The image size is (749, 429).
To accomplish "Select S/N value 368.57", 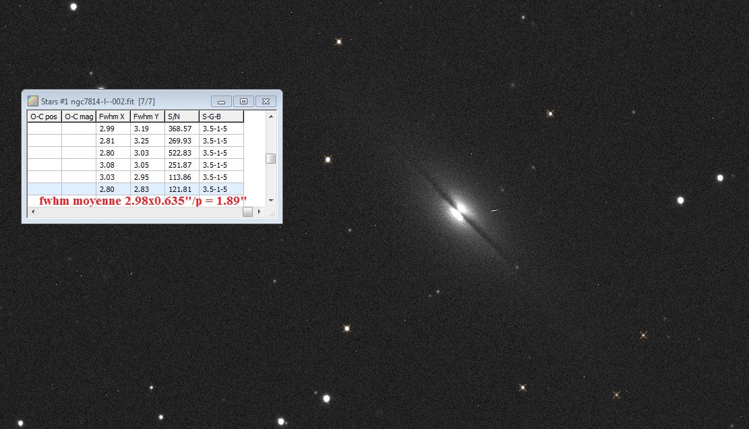I will click(x=182, y=129).
